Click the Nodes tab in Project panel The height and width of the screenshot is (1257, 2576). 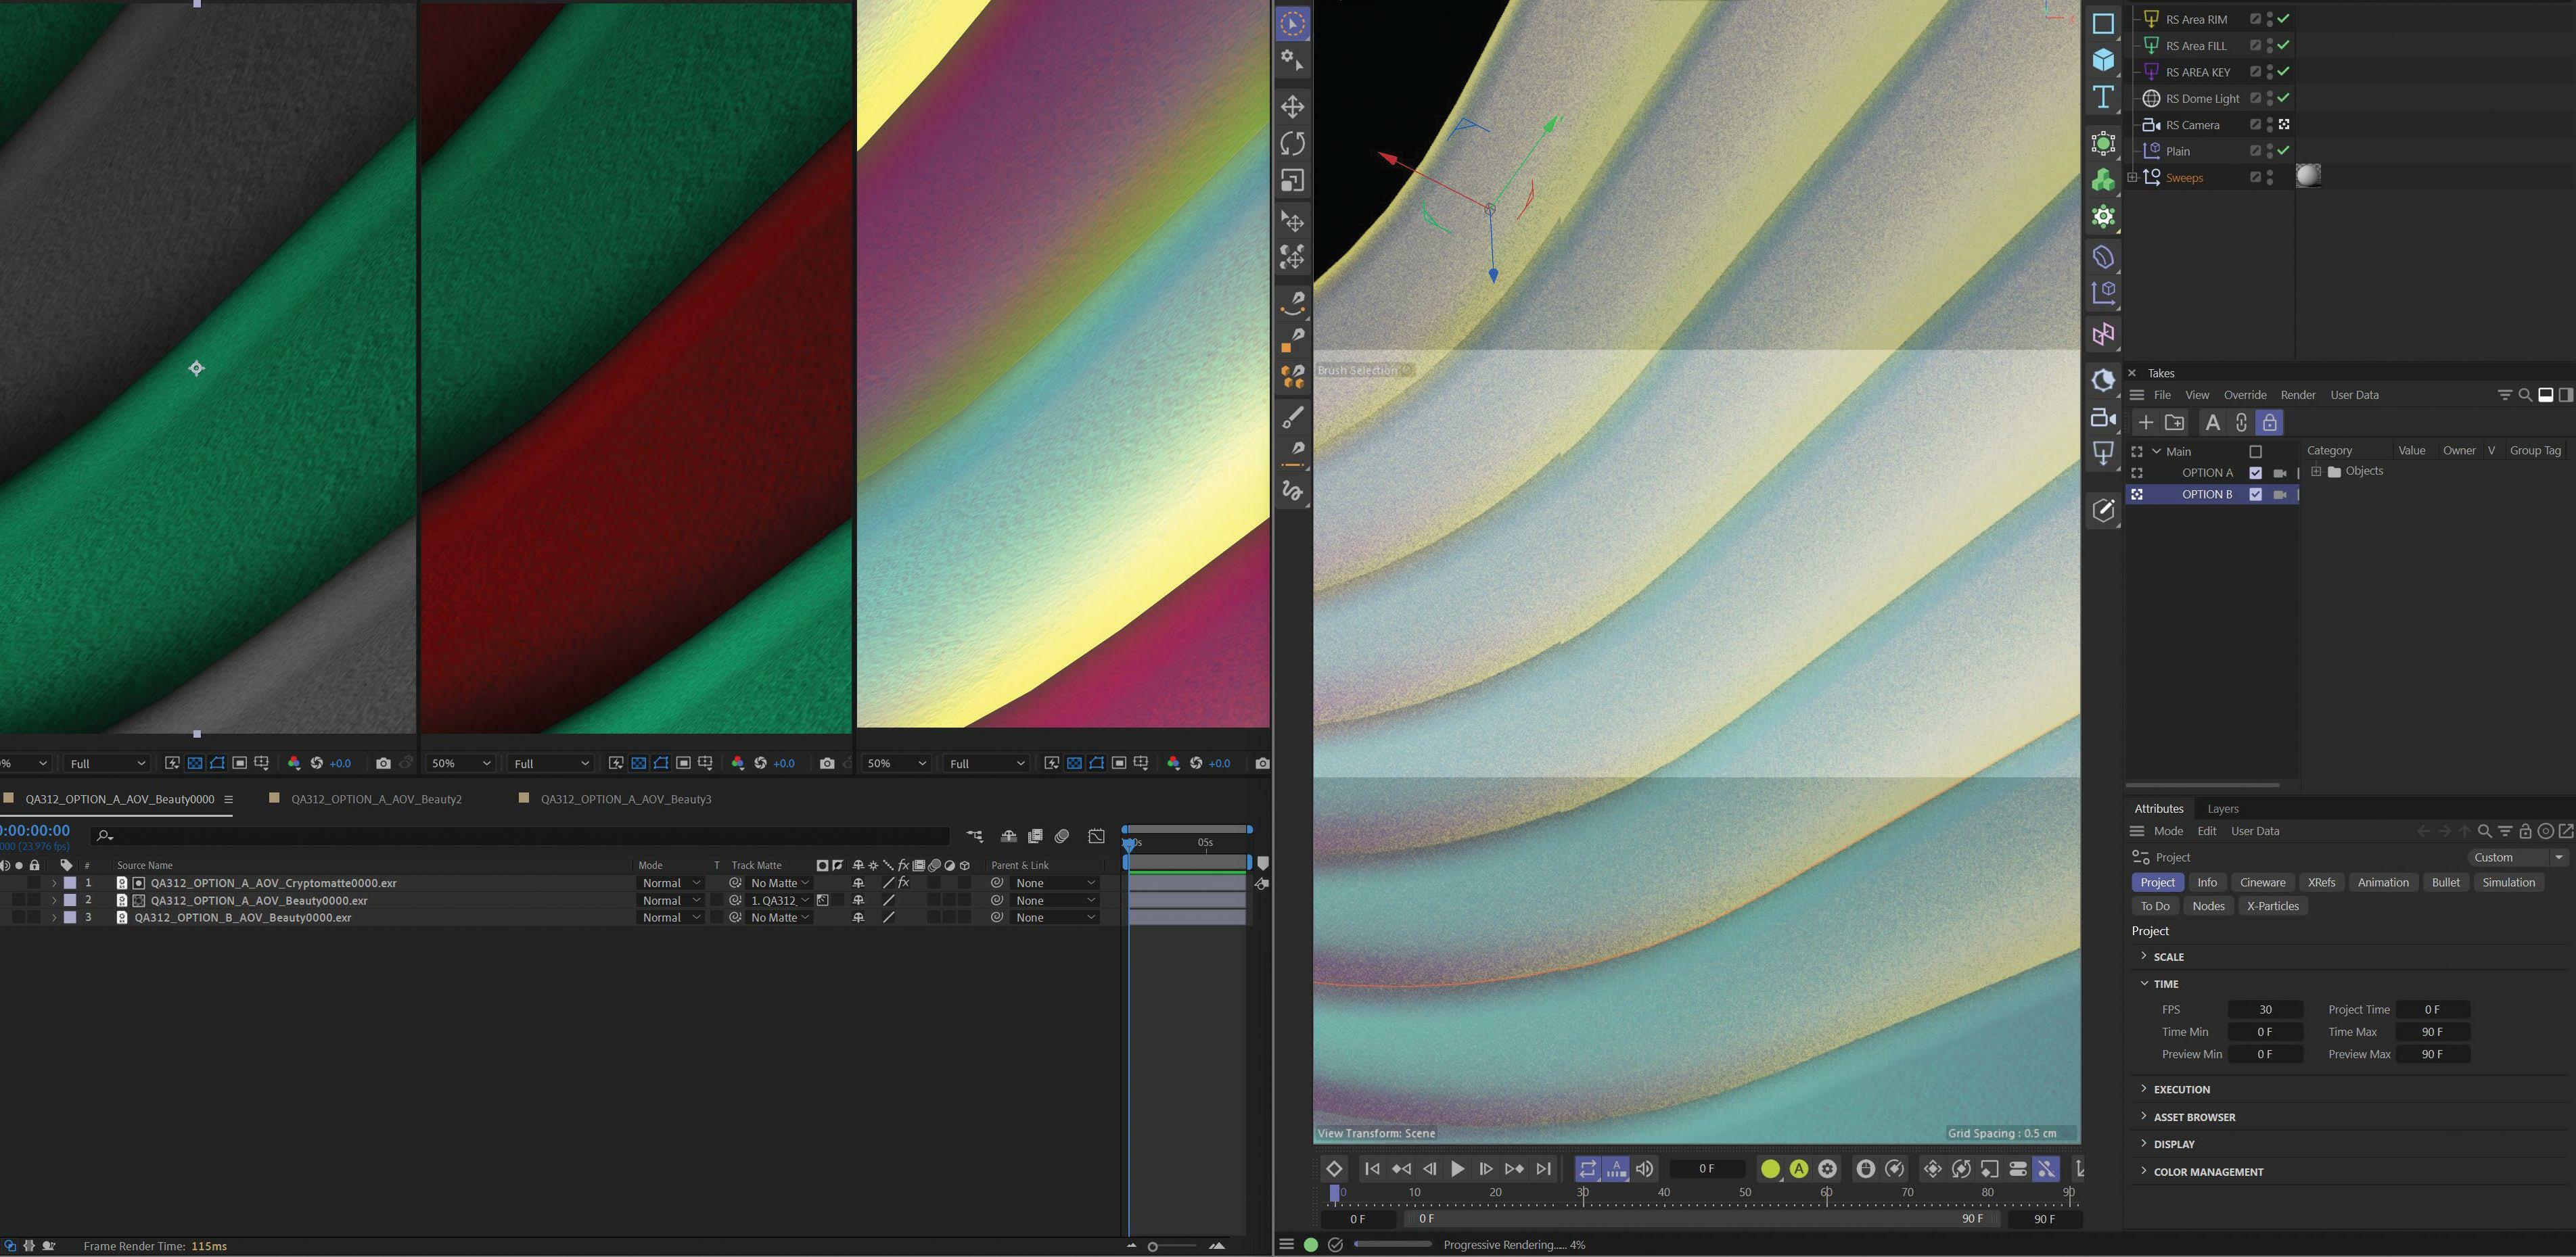pos(2207,905)
